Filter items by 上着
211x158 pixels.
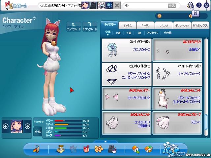click(118, 33)
